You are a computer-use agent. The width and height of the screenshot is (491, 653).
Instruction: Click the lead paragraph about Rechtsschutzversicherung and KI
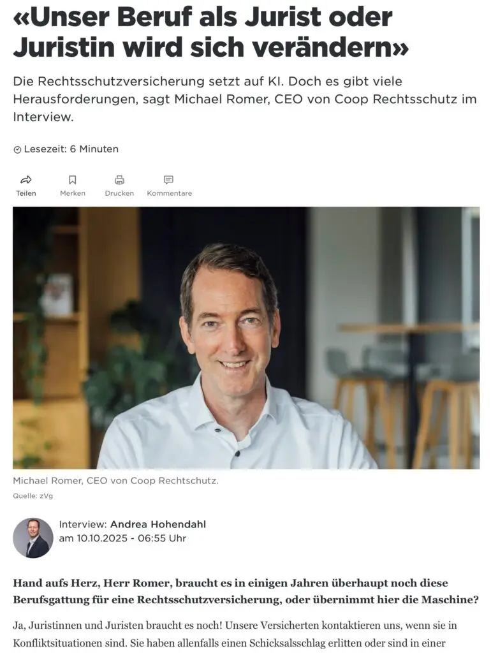tap(245, 99)
